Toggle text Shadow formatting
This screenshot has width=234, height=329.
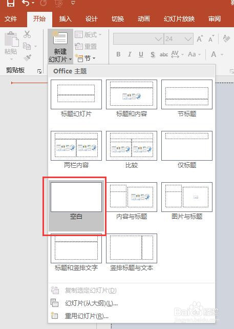click(x=153, y=55)
